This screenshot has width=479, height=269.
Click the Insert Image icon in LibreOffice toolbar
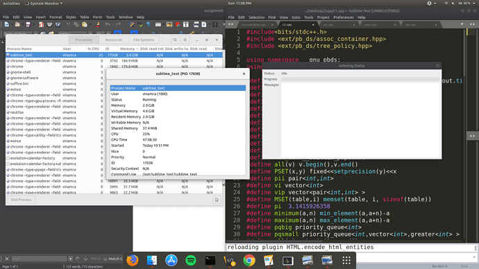pos(169,24)
